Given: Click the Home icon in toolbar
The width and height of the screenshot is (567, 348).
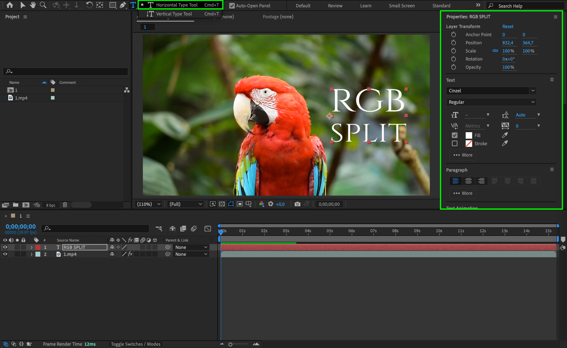Looking at the screenshot, I should (x=10, y=5).
